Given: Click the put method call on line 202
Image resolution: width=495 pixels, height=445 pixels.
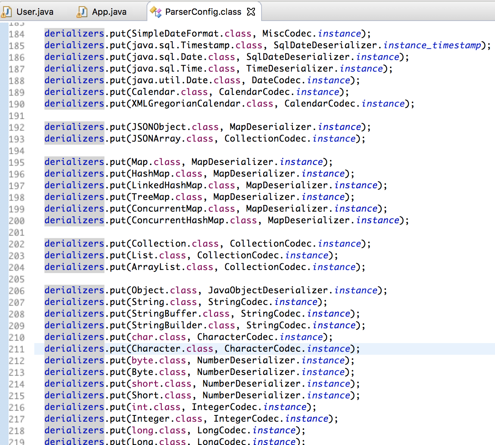Looking at the screenshot, I should click(x=118, y=244).
